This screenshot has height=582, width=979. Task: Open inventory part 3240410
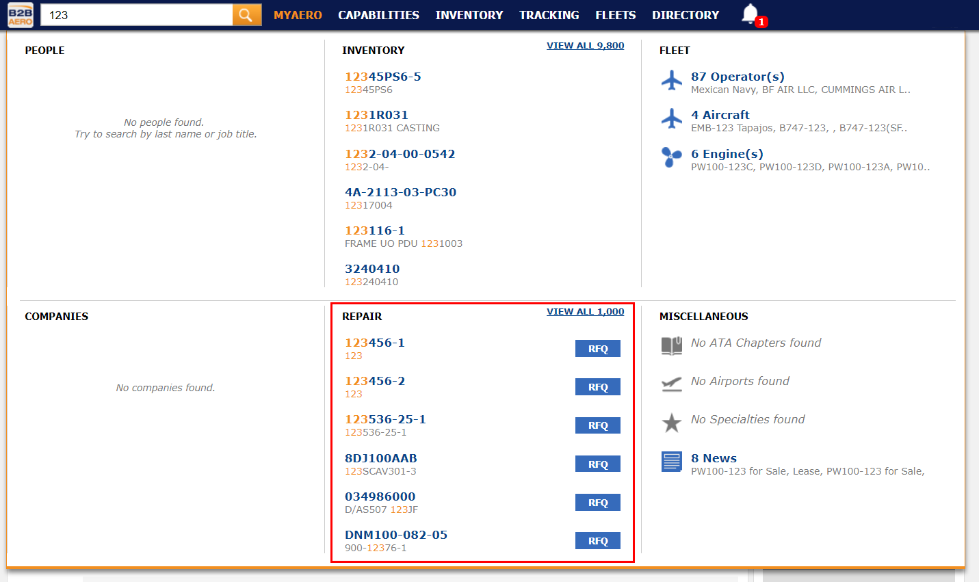[x=372, y=269]
